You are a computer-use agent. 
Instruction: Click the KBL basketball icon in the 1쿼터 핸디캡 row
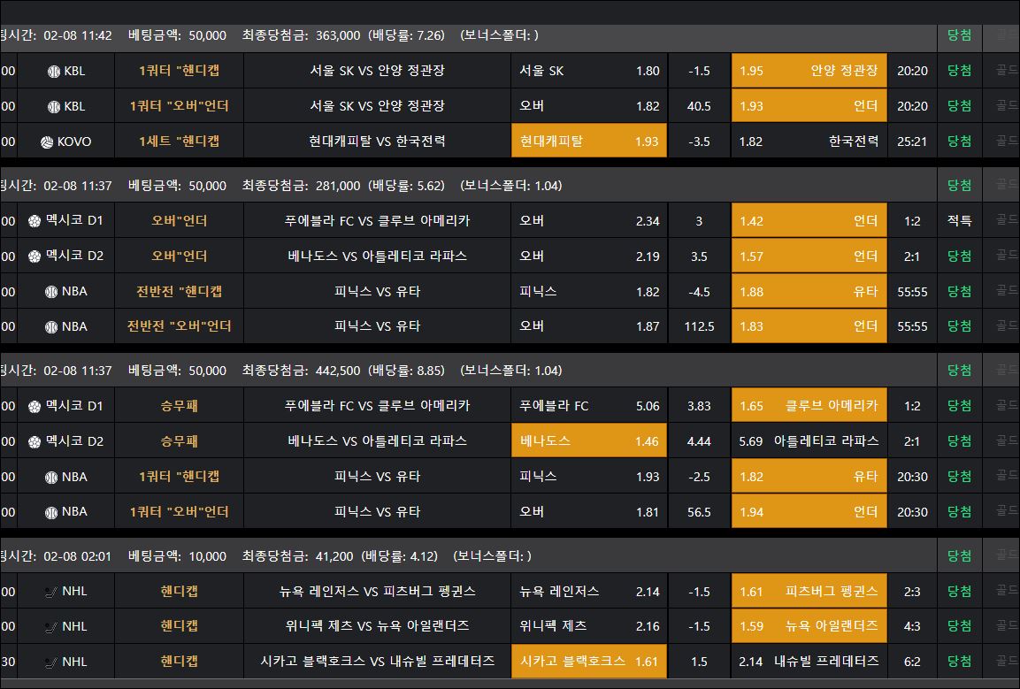click(x=53, y=71)
